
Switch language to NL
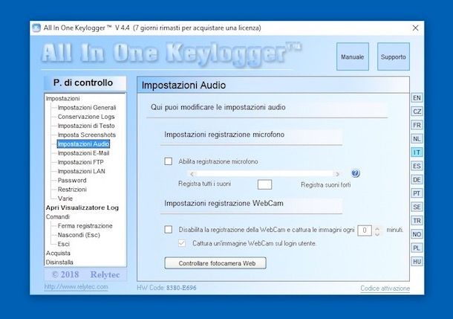[417, 139]
